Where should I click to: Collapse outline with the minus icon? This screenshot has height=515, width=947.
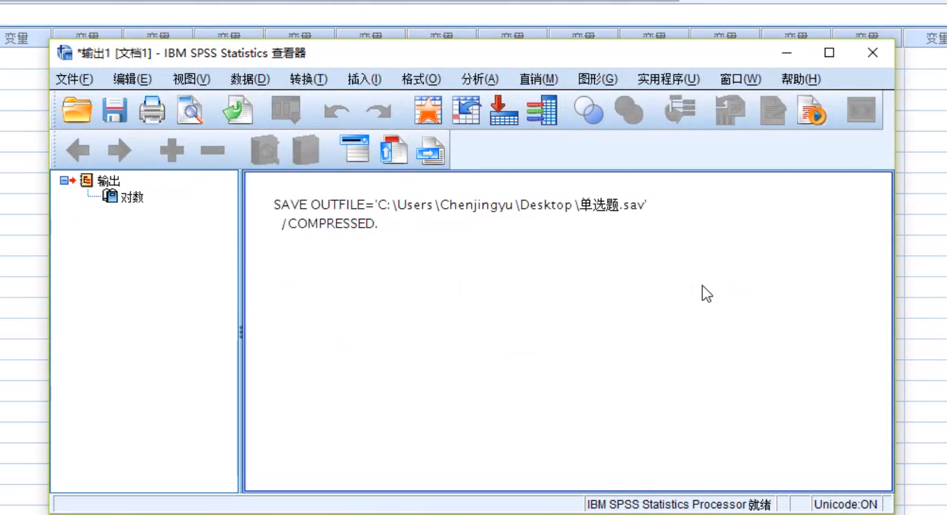click(212, 150)
